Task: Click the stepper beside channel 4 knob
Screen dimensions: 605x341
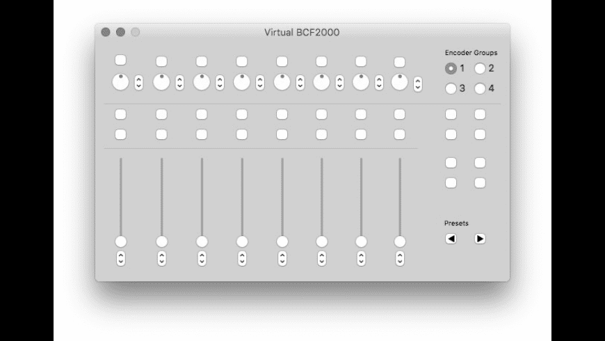Action: click(x=260, y=83)
